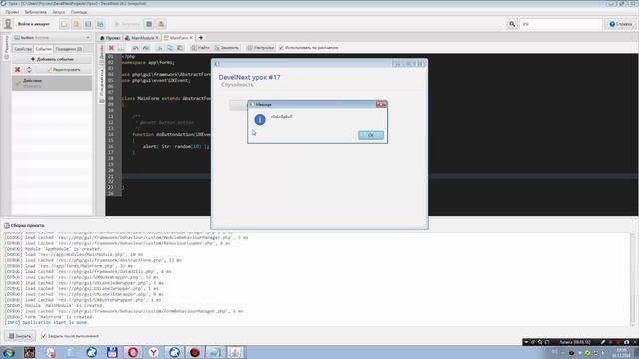Click the DevelNext урок #17 heading

click(249, 77)
